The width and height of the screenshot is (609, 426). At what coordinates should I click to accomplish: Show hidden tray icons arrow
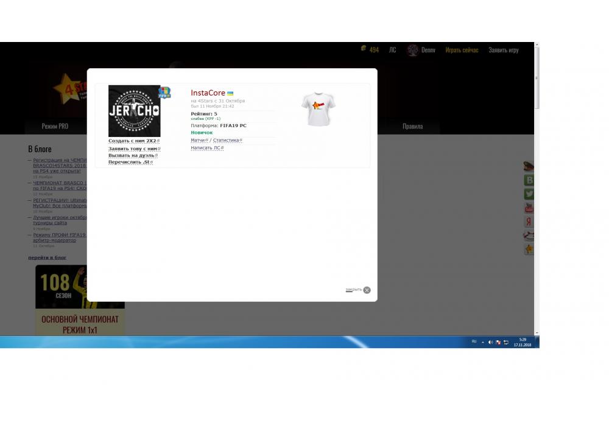(483, 342)
